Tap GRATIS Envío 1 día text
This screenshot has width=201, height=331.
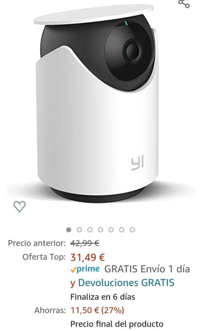click(x=147, y=269)
